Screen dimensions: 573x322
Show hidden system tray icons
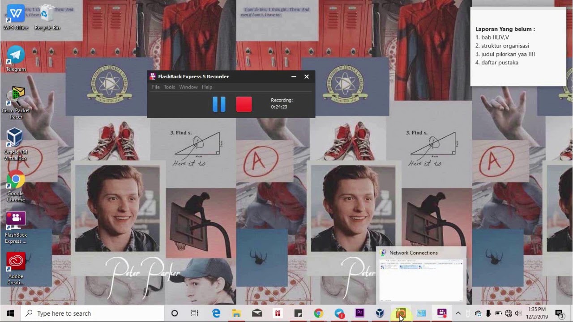458,313
